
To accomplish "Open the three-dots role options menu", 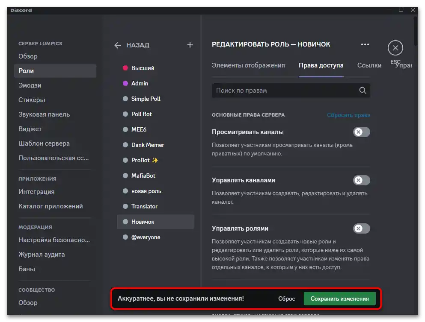I will pyautogui.click(x=365, y=44).
